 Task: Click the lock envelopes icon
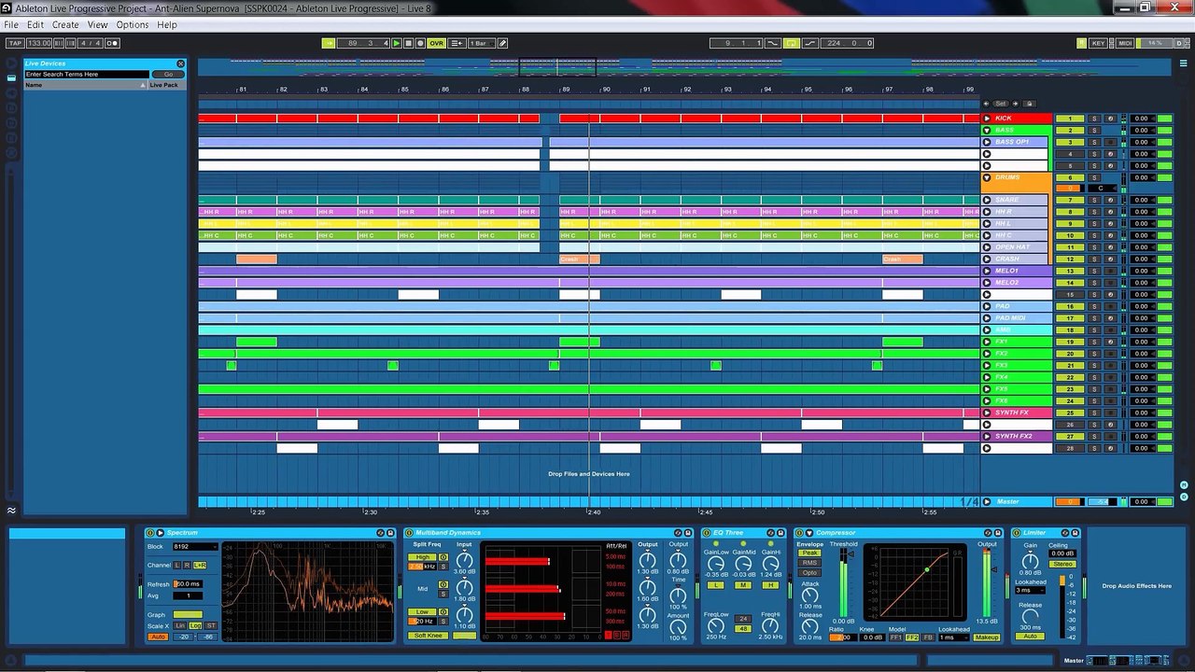pos(1029,104)
